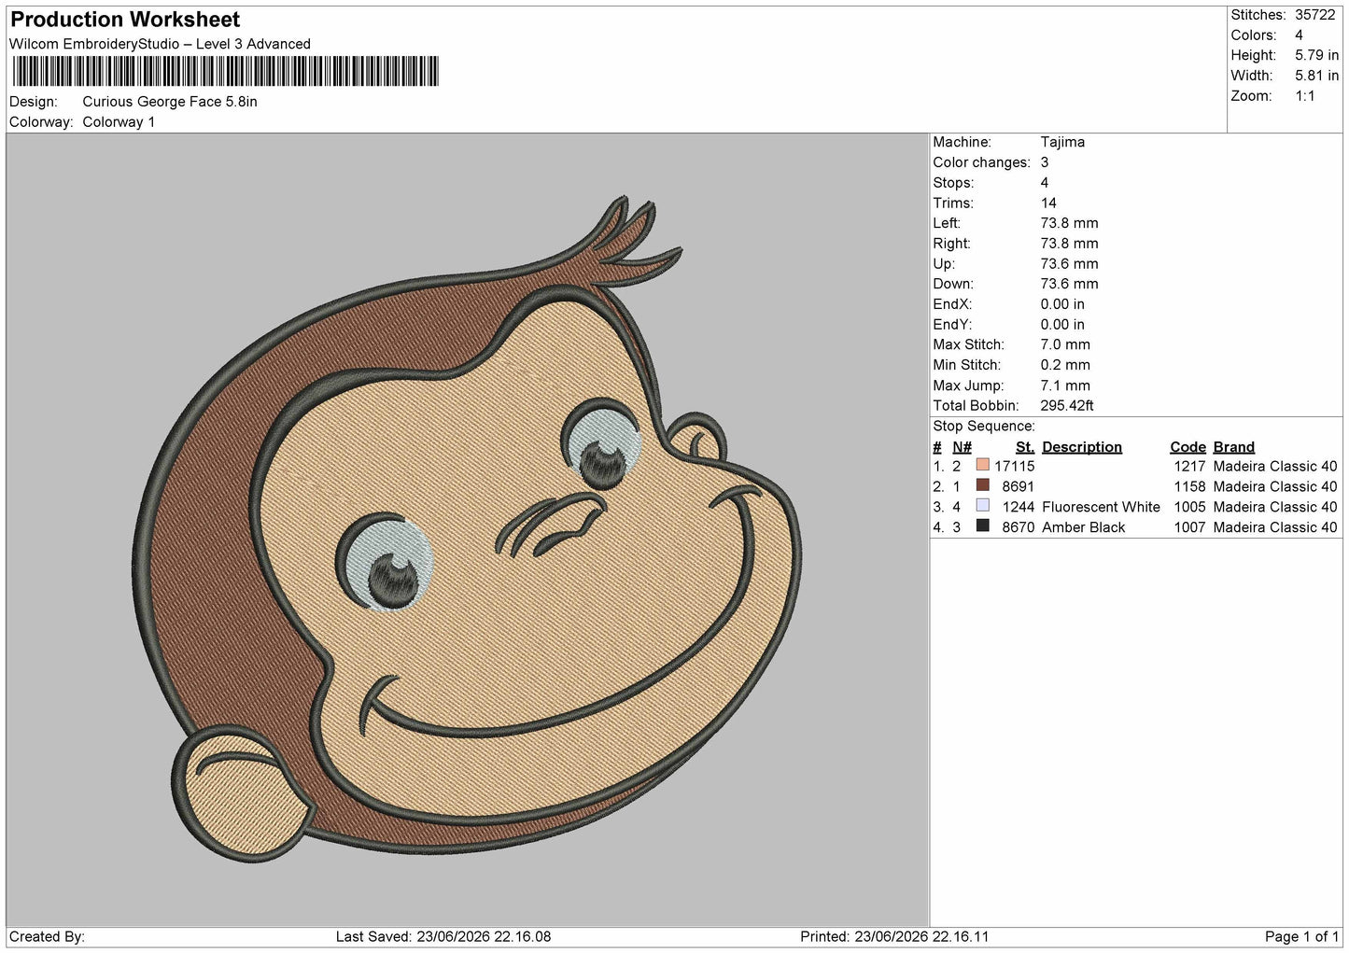Click the Zoom value '1:1'
This screenshot has height=953, width=1349.
(1304, 96)
